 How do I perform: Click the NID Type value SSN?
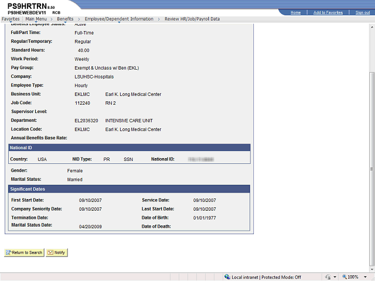click(128, 159)
